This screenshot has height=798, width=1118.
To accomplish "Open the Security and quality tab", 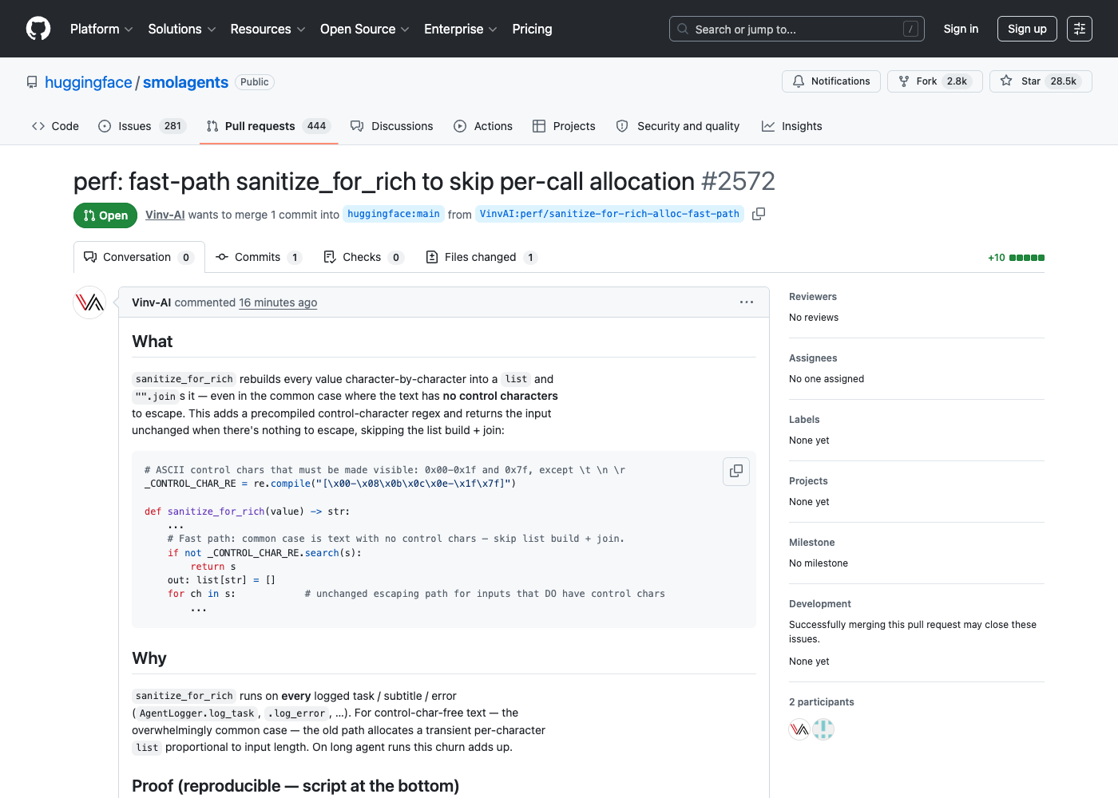I will 678,126.
